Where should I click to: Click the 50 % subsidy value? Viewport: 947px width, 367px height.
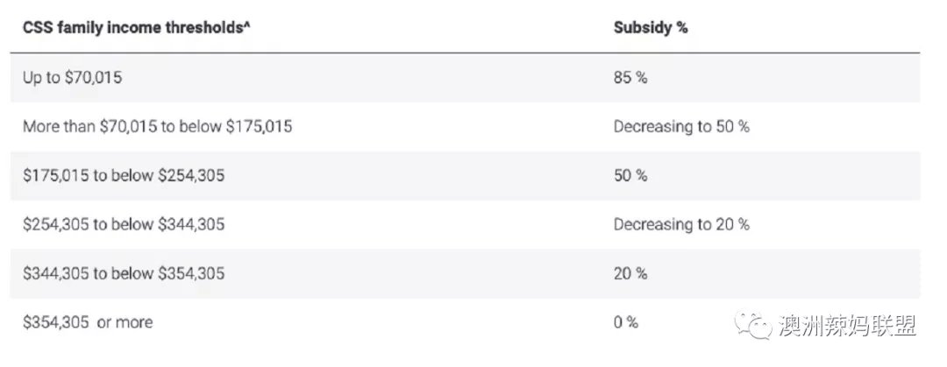click(x=630, y=176)
